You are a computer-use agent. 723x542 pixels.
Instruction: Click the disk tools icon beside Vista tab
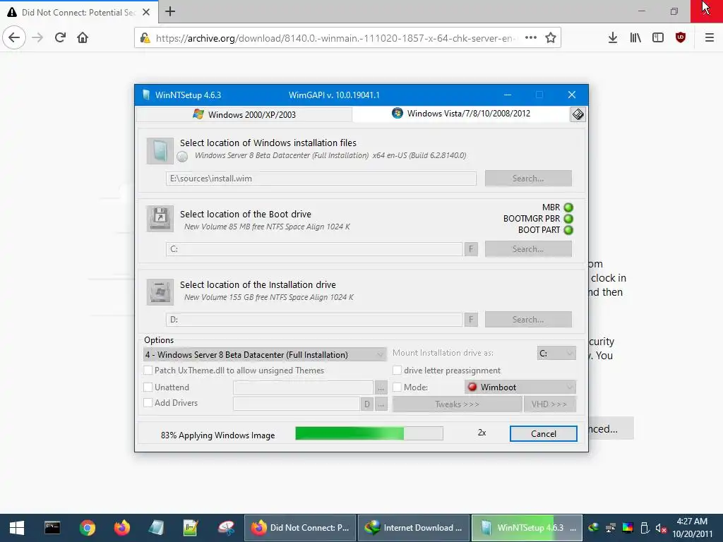click(x=578, y=114)
